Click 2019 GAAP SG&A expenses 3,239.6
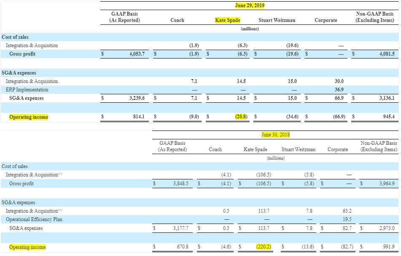 click(137, 98)
